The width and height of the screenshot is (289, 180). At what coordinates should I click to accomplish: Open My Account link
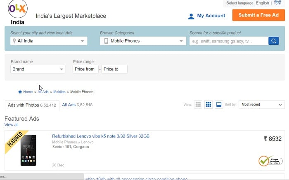point(211,16)
